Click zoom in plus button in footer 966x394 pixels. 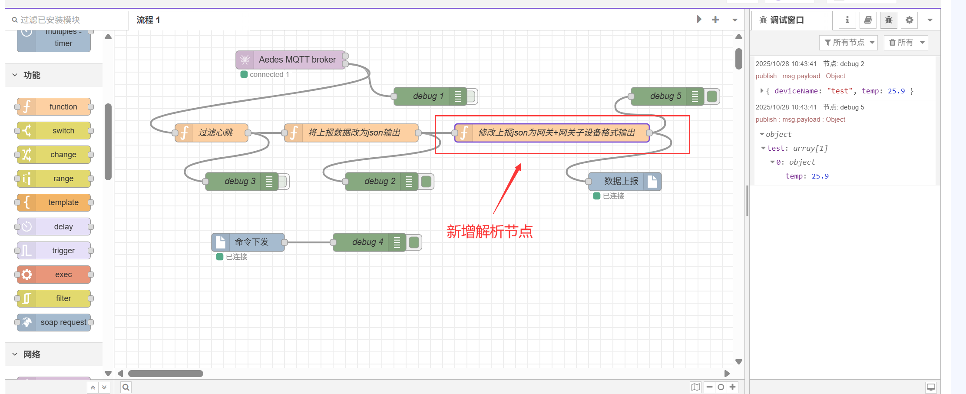pyautogui.click(x=733, y=387)
